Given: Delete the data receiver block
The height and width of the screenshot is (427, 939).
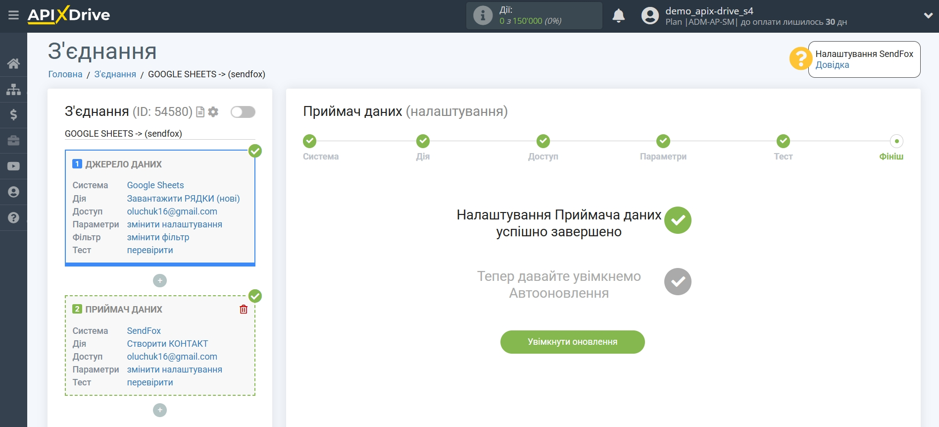Looking at the screenshot, I should point(244,309).
